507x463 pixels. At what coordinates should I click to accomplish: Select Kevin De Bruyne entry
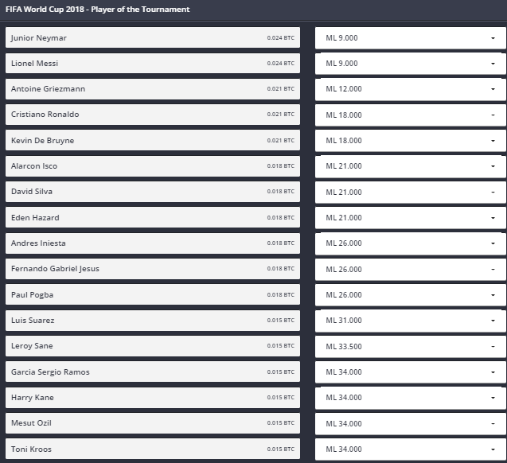click(153, 140)
